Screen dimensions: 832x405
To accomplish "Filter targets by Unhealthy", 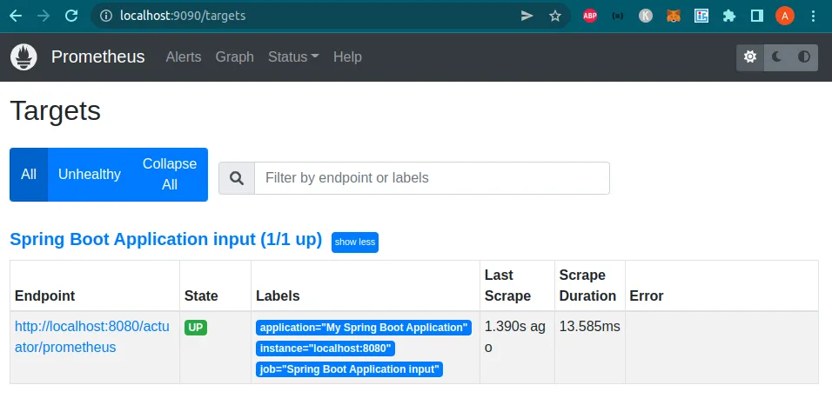I will coord(90,175).
